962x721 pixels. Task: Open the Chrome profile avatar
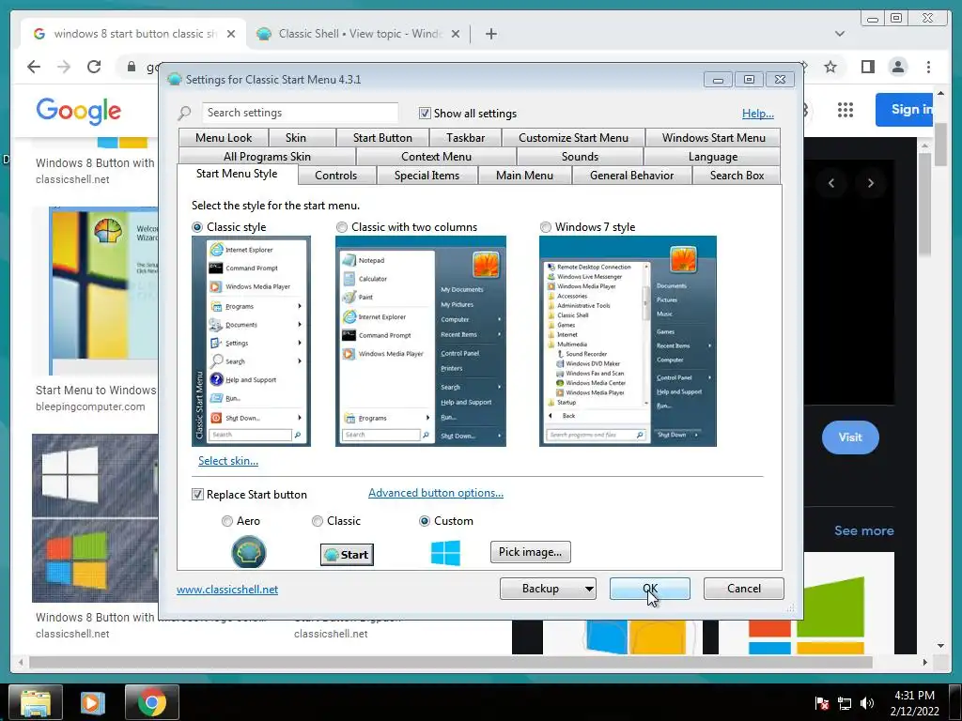pyautogui.click(x=897, y=67)
